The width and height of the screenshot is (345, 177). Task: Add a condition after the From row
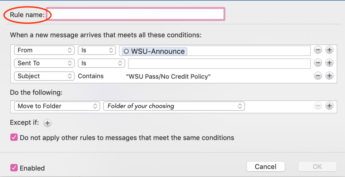[x=329, y=50]
